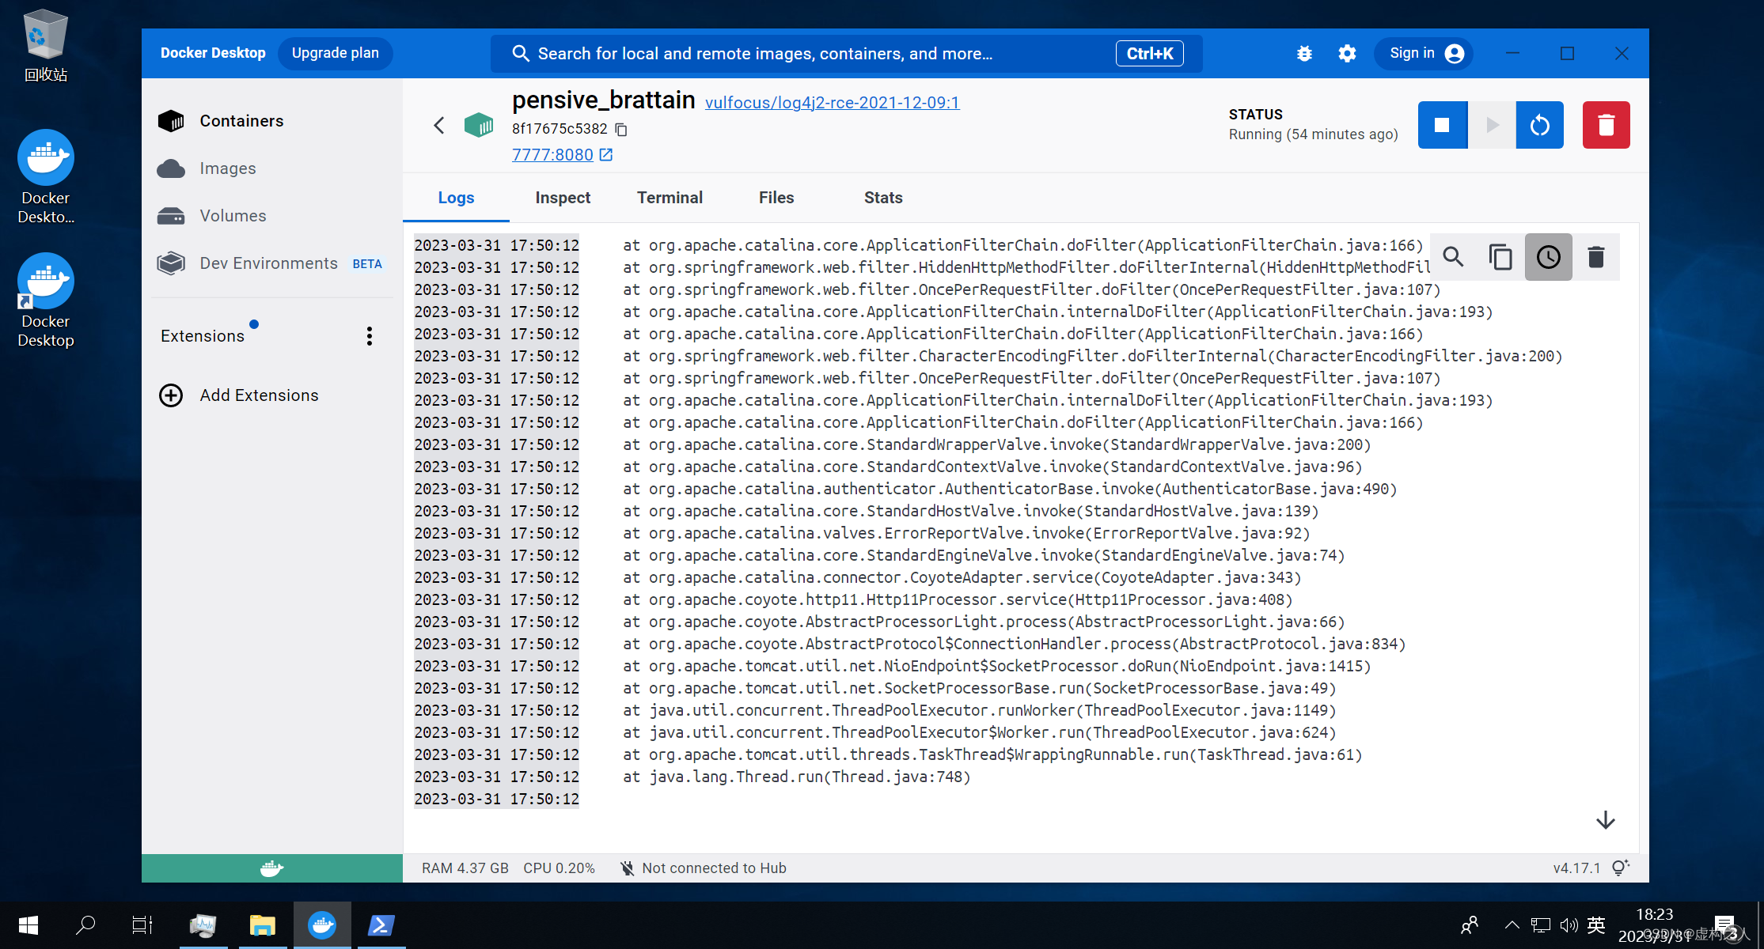
Task: Open Images in the sidebar
Action: (x=272, y=168)
